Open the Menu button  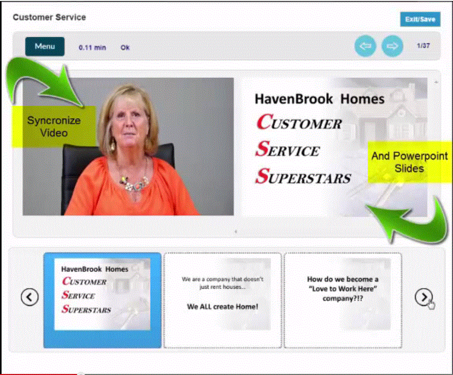(45, 46)
